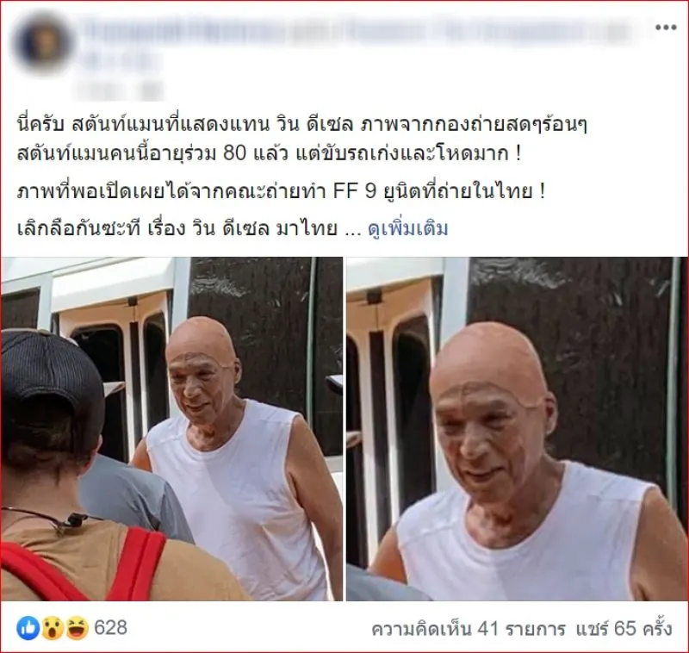Image resolution: width=689 pixels, height=653 pixels.
Task: Click the Haha laughing reaction emoji
Action: [78, 628]
